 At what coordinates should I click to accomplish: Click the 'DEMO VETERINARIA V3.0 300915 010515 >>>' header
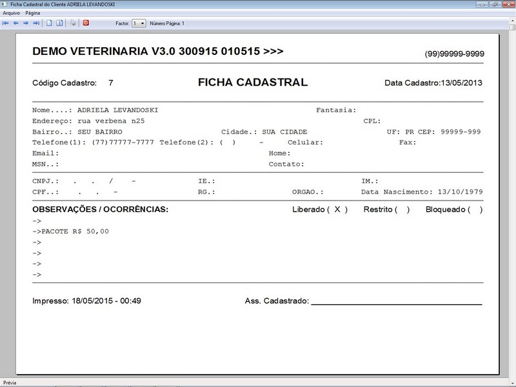coord(158,52)
